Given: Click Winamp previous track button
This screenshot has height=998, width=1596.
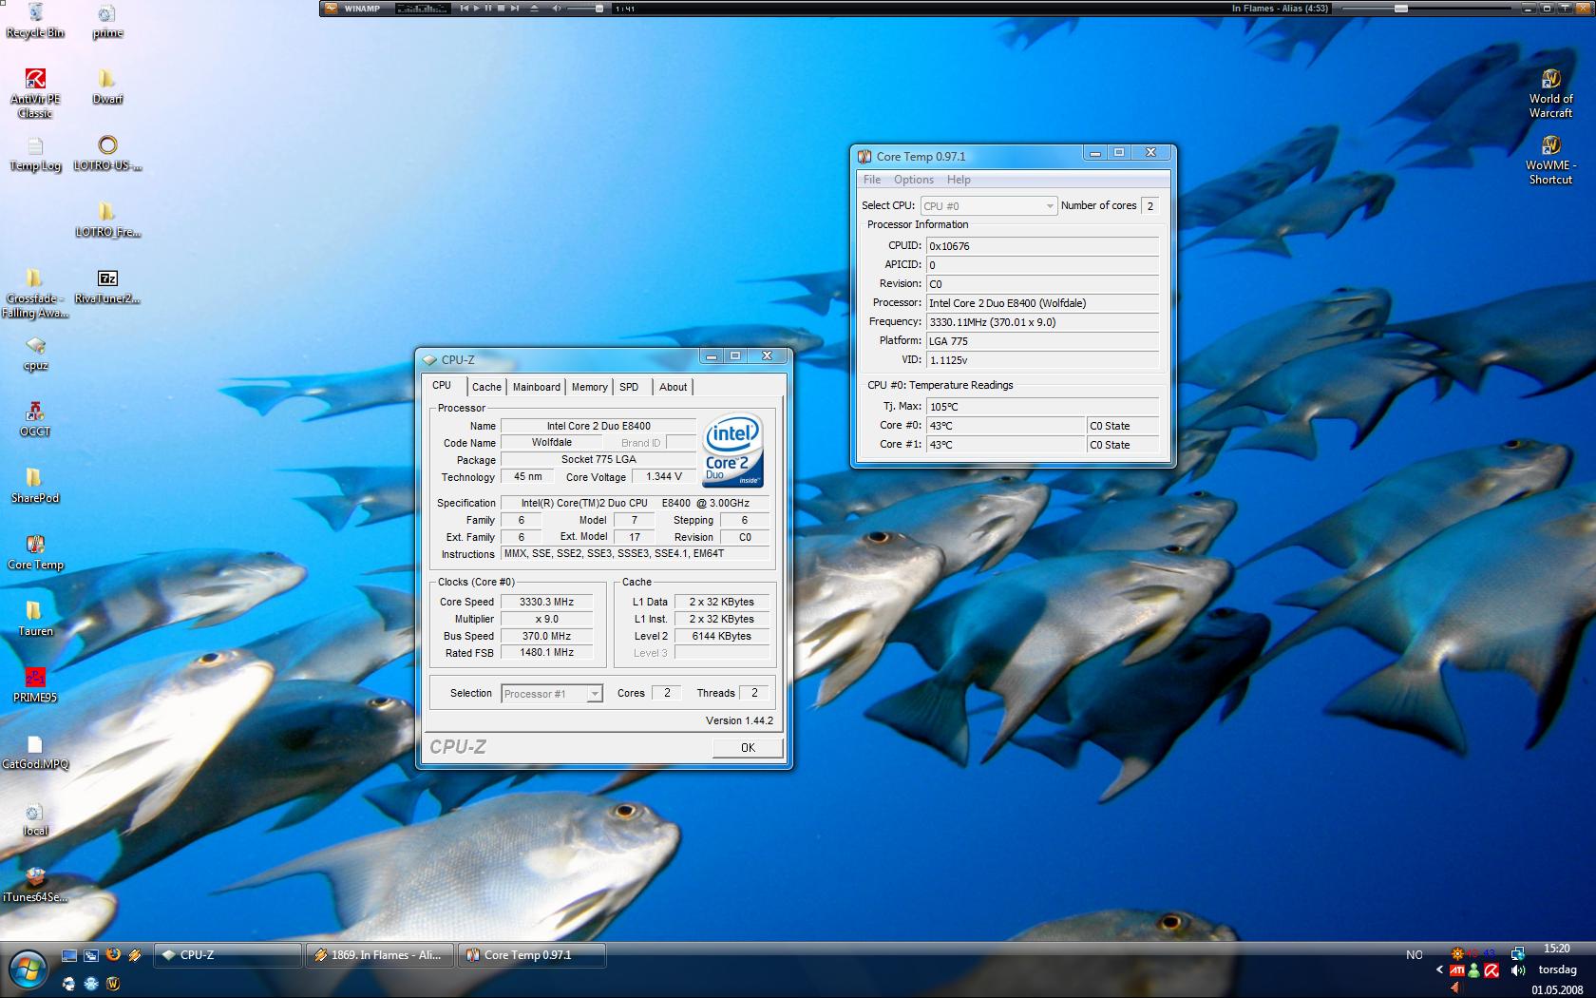Looking at the screenshot, I should (x=465, y=9).
